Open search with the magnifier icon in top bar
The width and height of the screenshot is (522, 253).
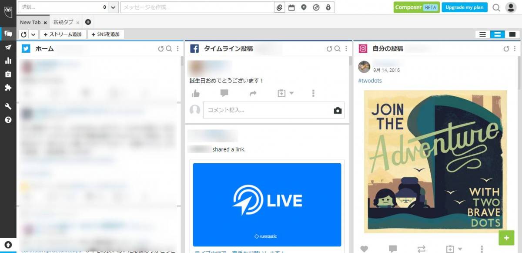(x=496, y=7)
